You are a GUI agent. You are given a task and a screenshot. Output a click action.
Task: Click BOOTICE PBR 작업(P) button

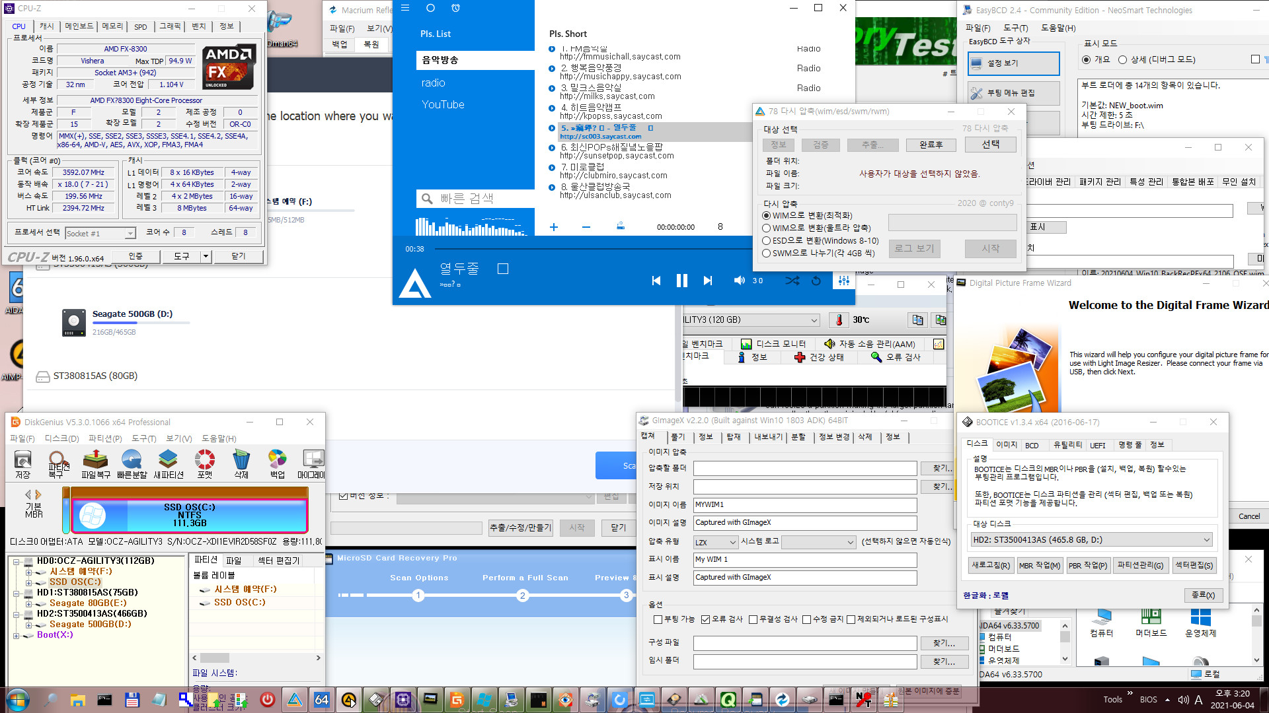coord(1088,566)
